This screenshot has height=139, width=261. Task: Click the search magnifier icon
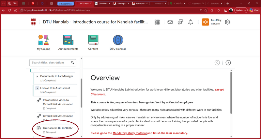pos(72,62)
